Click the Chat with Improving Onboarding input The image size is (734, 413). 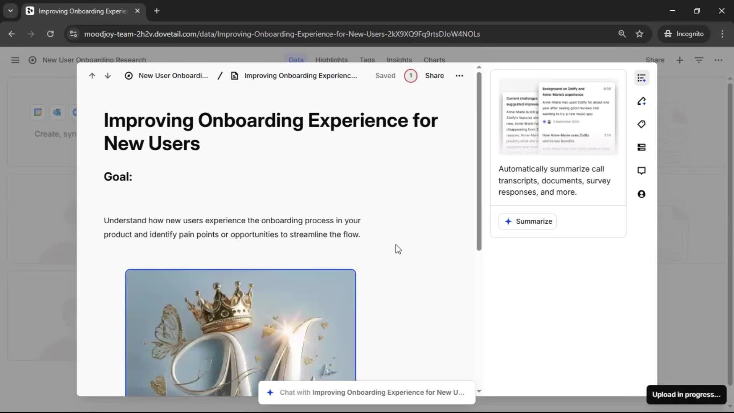367,392
